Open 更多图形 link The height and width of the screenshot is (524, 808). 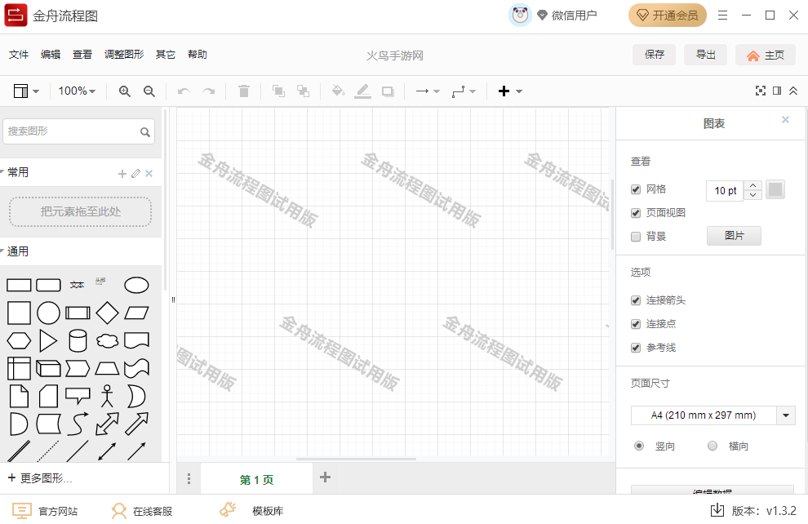tap(40, 478)
